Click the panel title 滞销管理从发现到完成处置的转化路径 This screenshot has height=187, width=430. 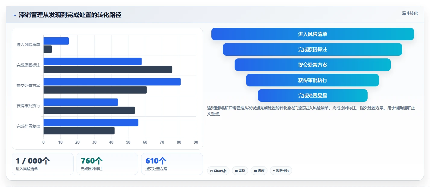coord(70,15)
